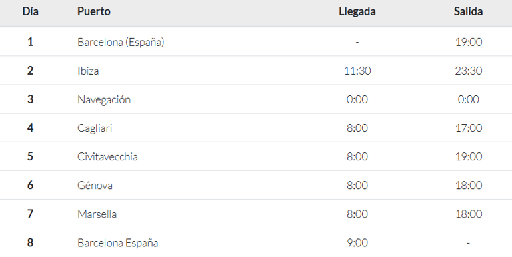
Task: Select the Ibiza port entry
Action: point(88,71)
